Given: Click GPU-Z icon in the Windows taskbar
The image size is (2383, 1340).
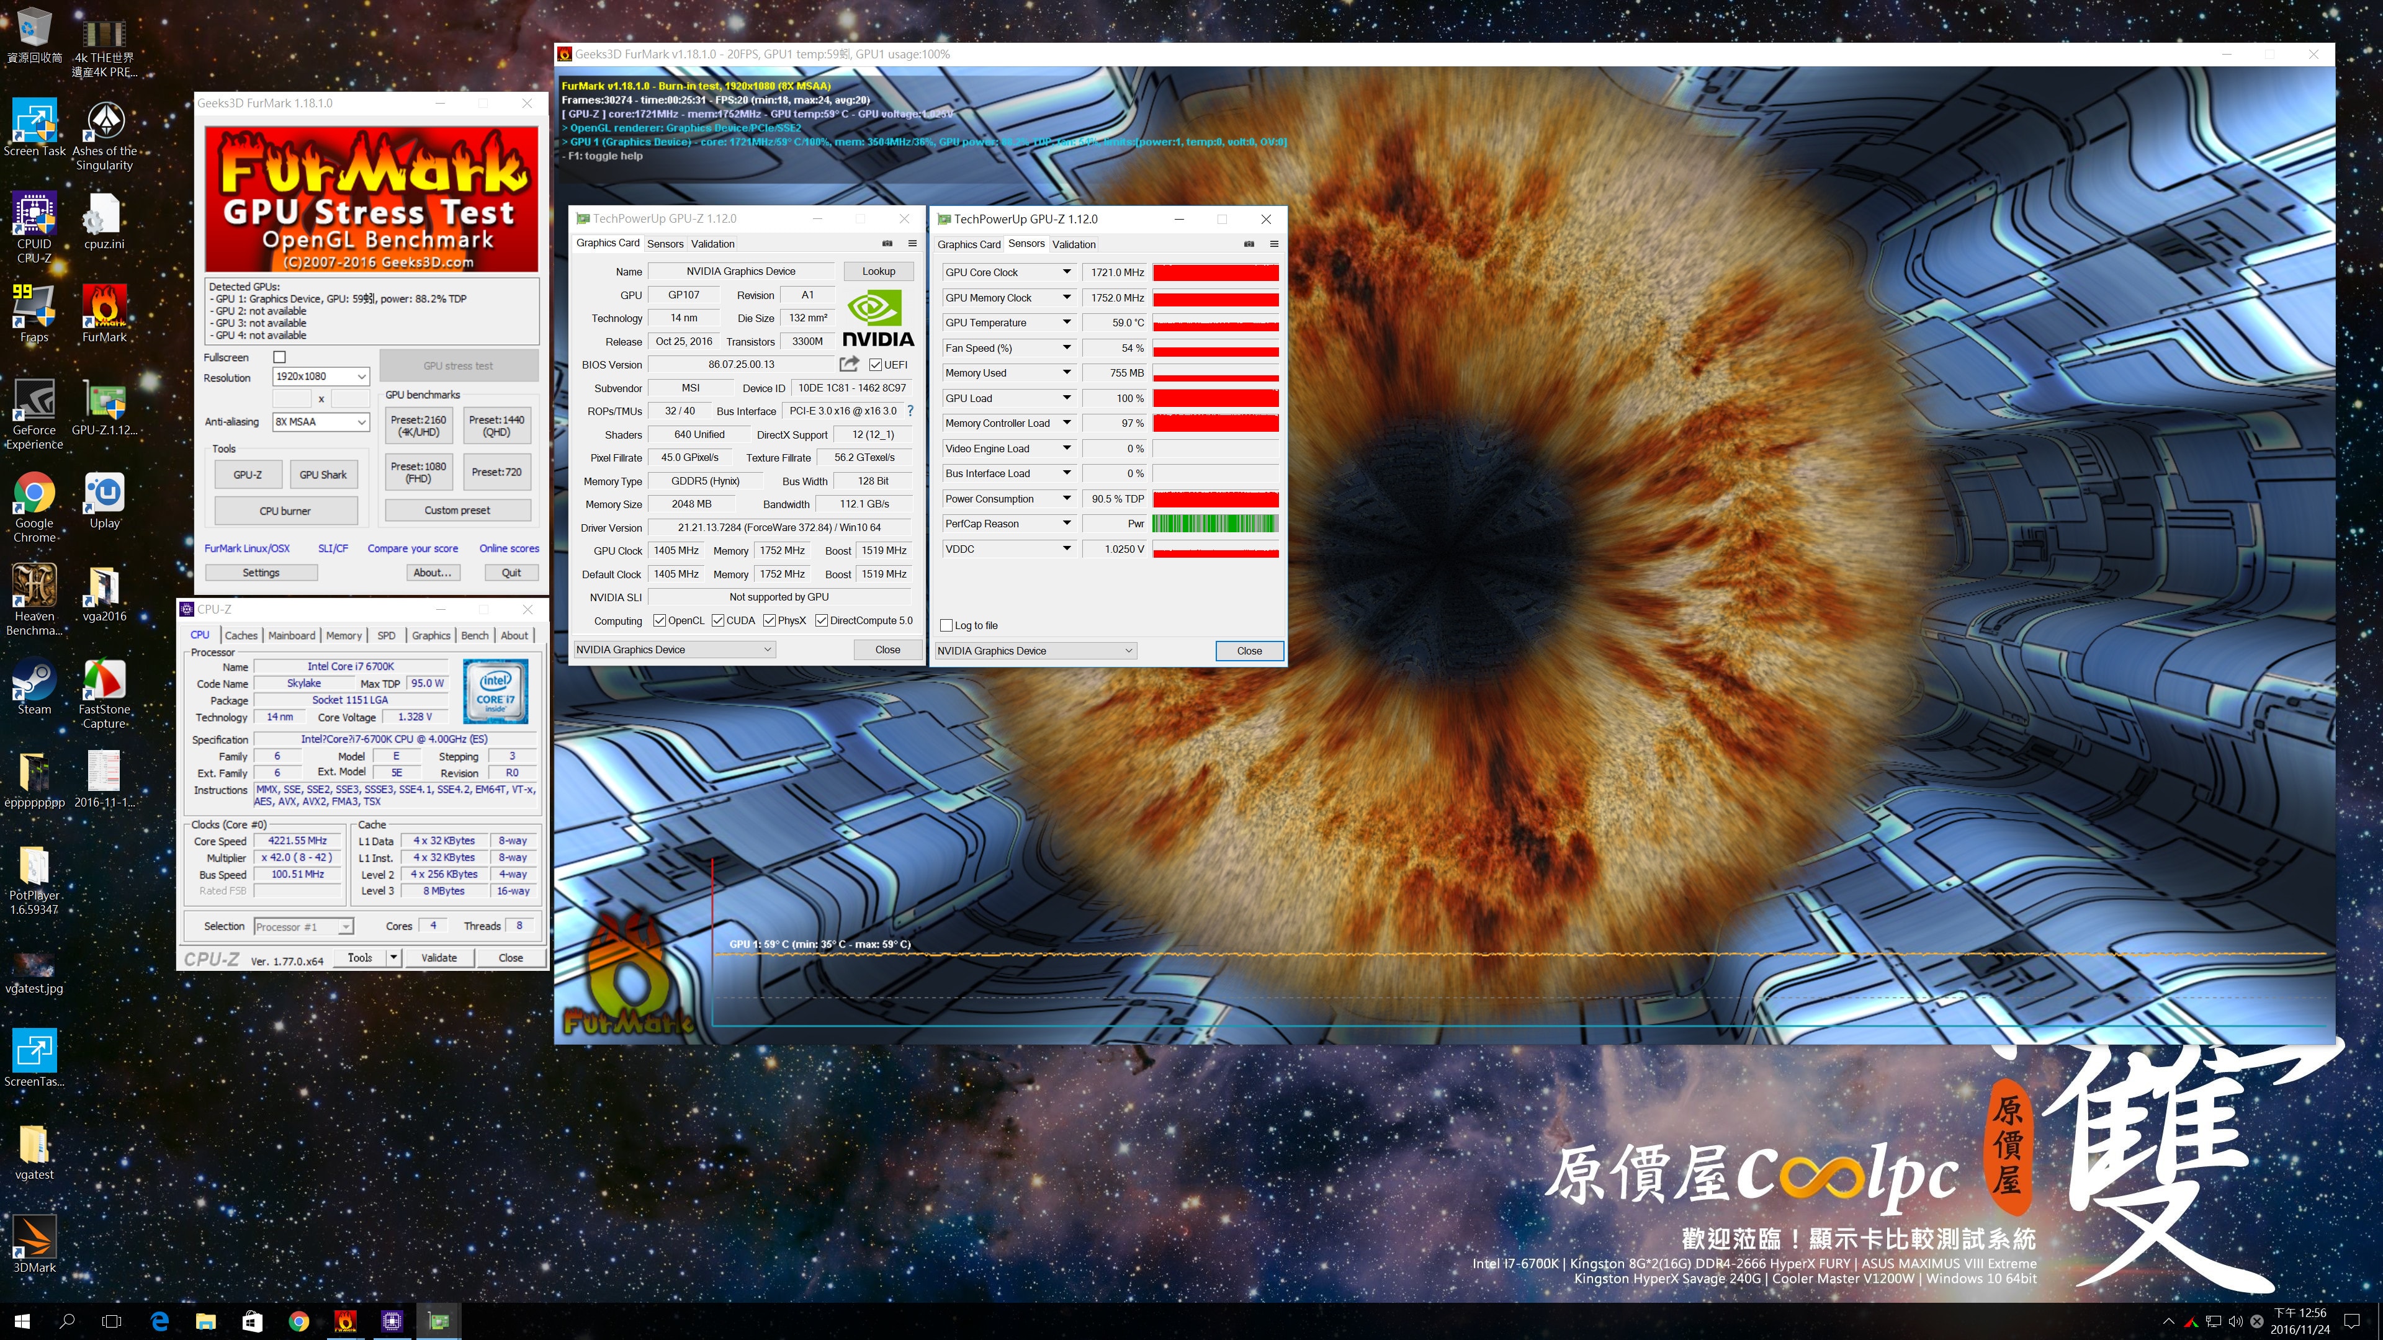Looking at the screenshot, I should tap(439, 1321).
